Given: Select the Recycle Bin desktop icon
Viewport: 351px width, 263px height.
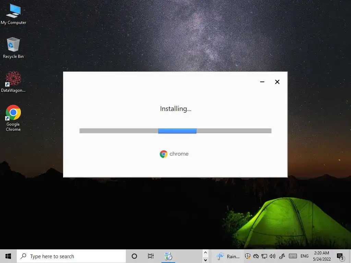Looking at the screenshot, I should click(x=13, y=48).
